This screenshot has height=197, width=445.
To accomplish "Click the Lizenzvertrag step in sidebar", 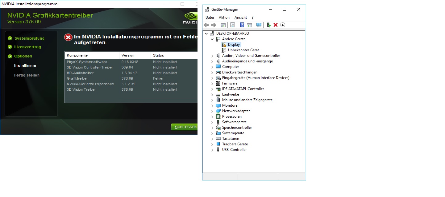I will 27,47.
